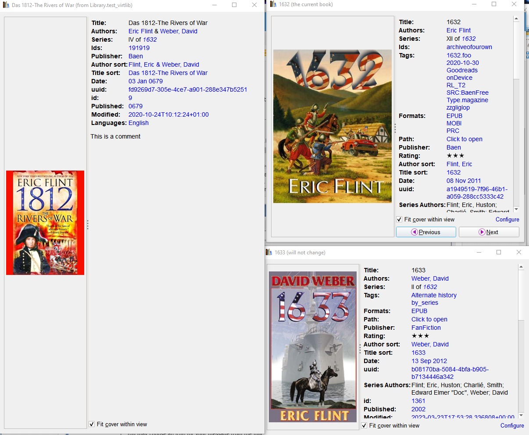Click Published 0679 link in 1812 window
529x435 pixels.
click(136, 106)
